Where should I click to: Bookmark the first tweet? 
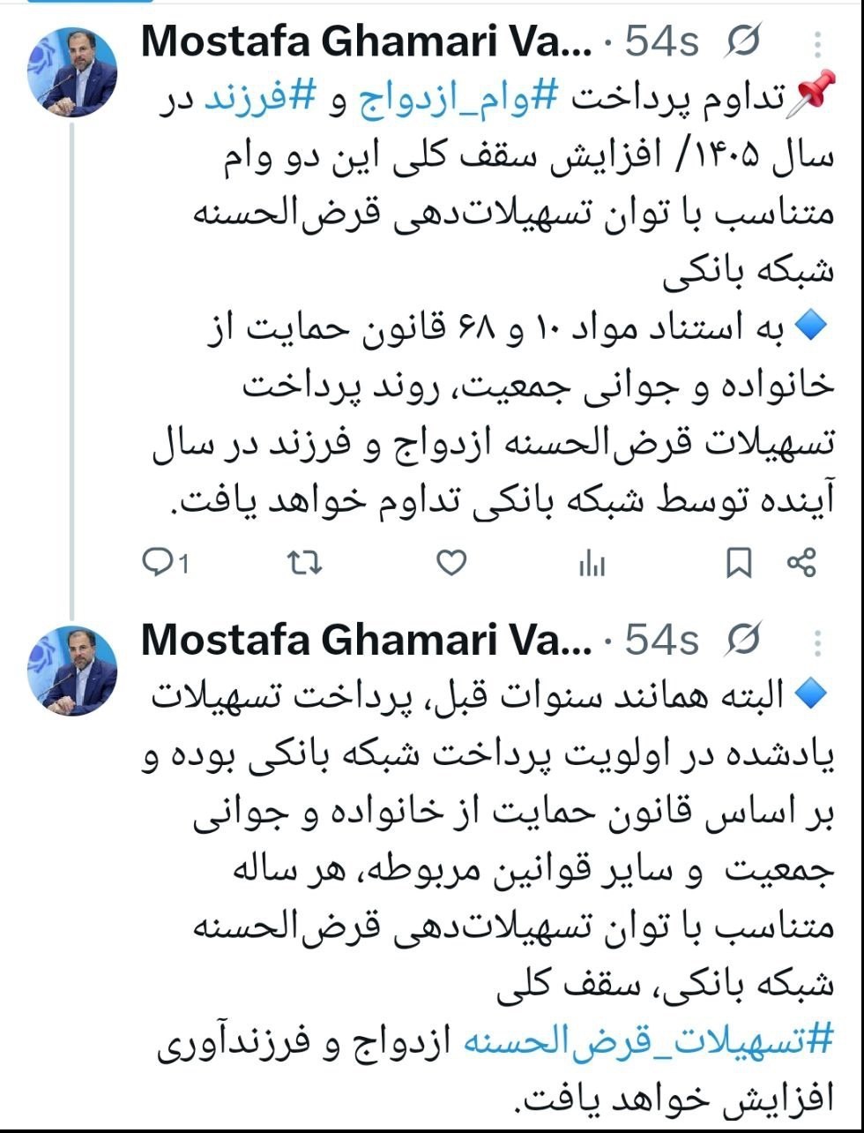[738, 562]
